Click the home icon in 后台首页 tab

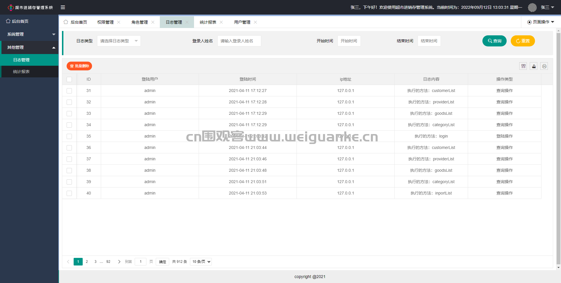pos(66,22)
